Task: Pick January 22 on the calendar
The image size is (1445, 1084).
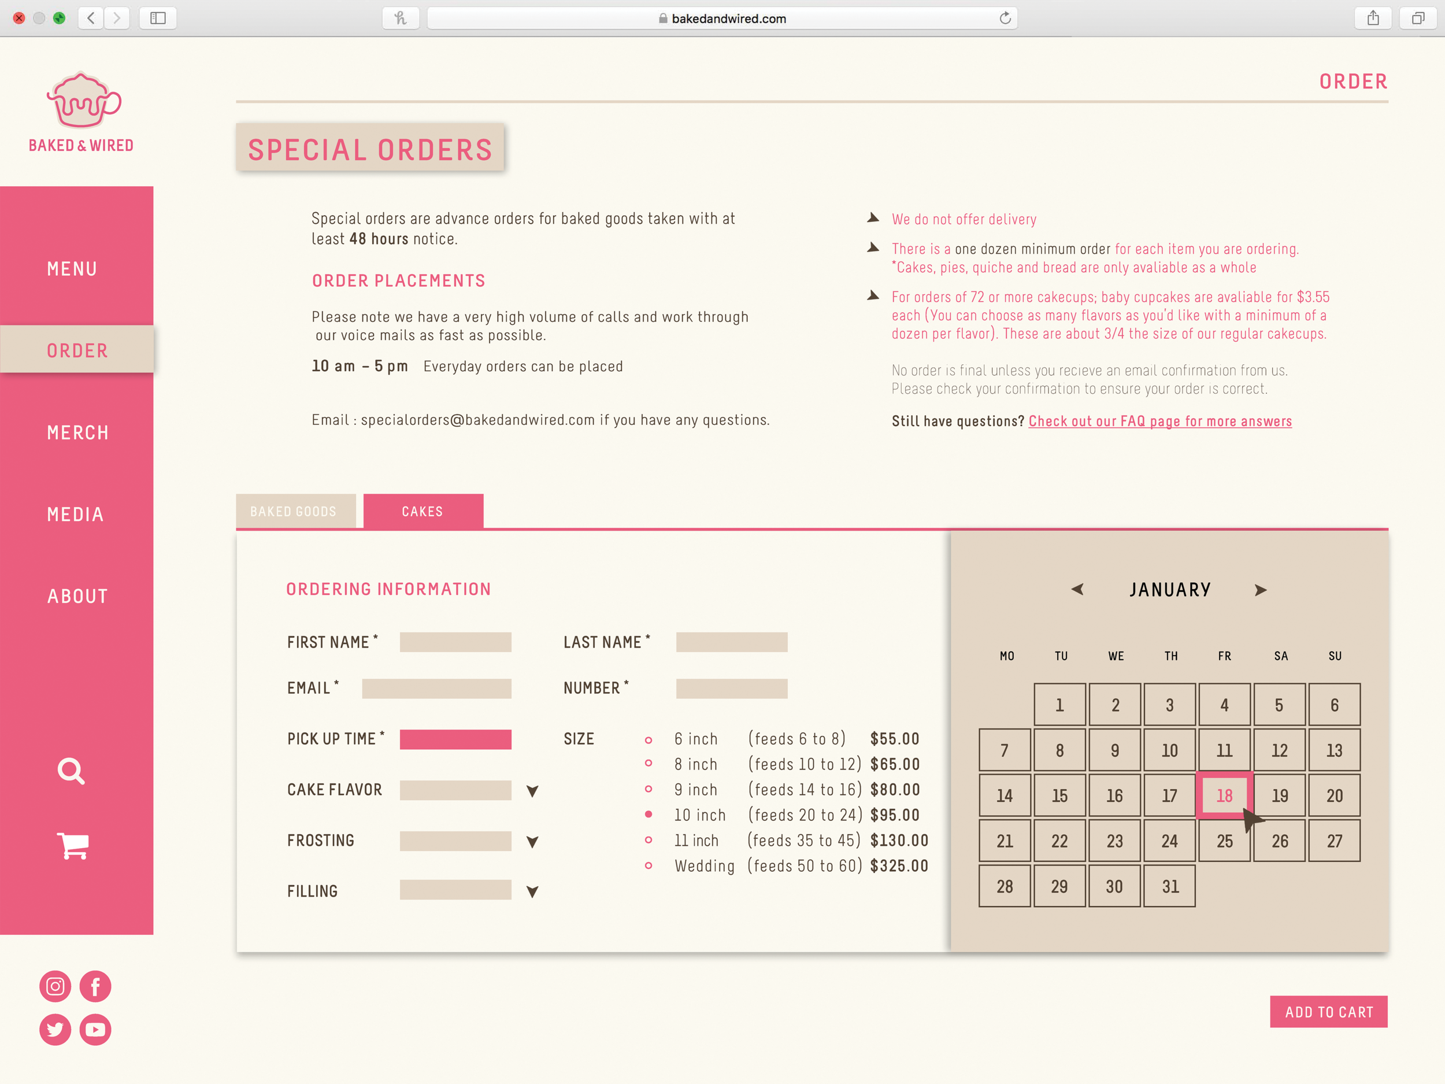Action: pos(1059,841)
